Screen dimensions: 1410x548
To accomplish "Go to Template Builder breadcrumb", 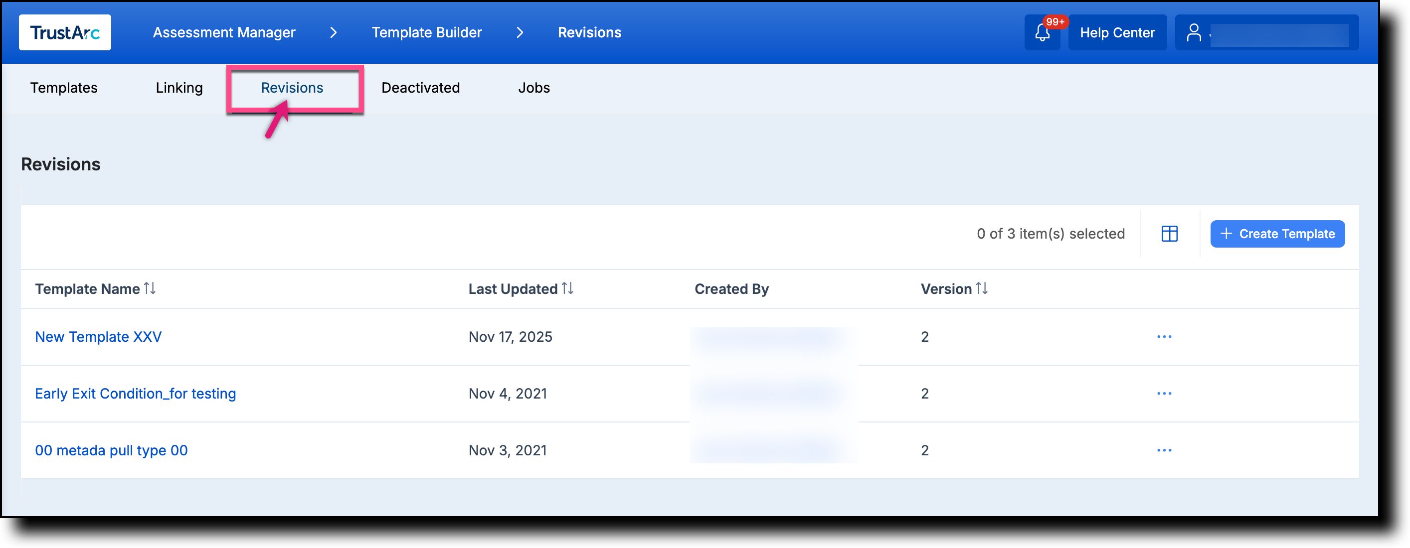I will tap(426, 33).
